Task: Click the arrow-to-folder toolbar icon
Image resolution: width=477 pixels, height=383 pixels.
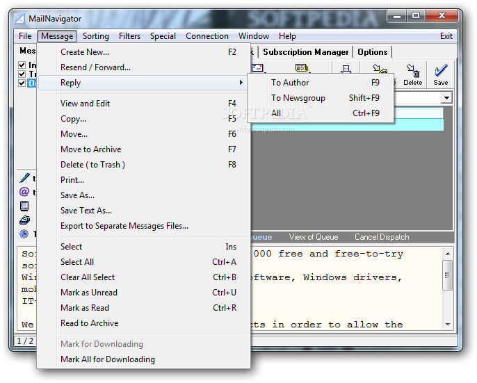Action: click(380, 69)
